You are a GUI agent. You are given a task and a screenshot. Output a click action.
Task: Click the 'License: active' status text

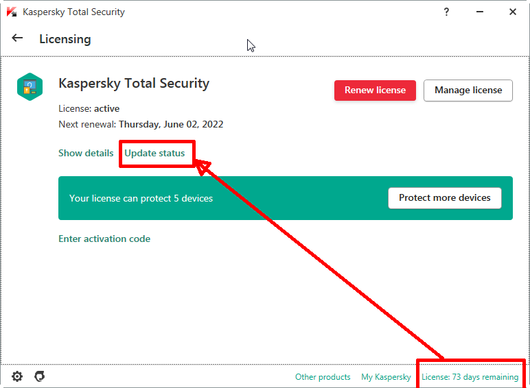click(89, 108)
